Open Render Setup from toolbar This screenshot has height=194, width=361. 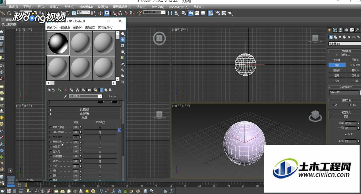point(218,13)
